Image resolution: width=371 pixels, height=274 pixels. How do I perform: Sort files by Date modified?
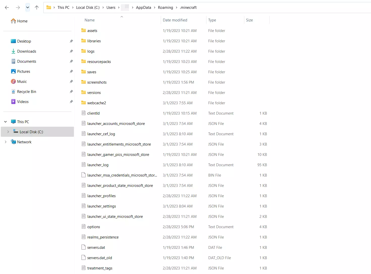click(175, 20)
